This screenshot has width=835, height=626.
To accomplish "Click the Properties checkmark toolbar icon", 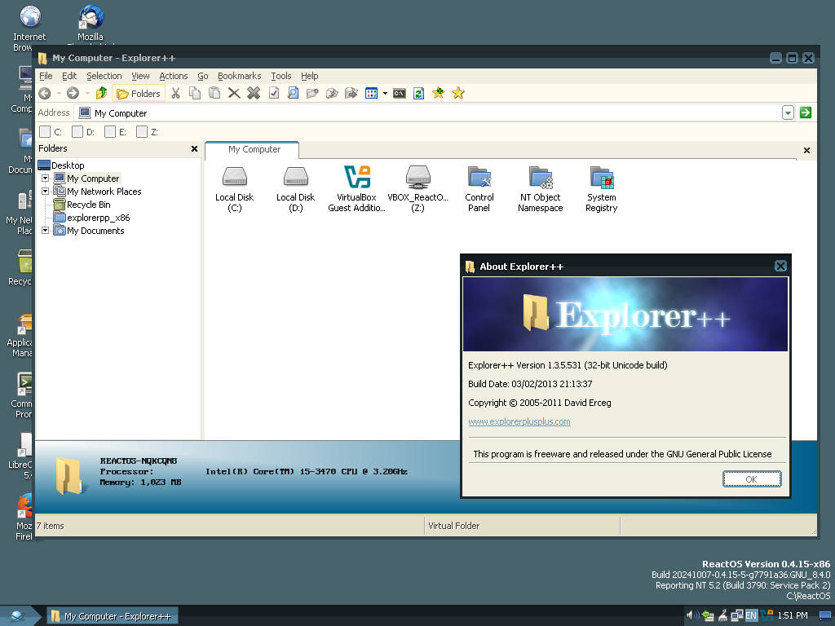I will pyautogui.click(x=273, y=93).
